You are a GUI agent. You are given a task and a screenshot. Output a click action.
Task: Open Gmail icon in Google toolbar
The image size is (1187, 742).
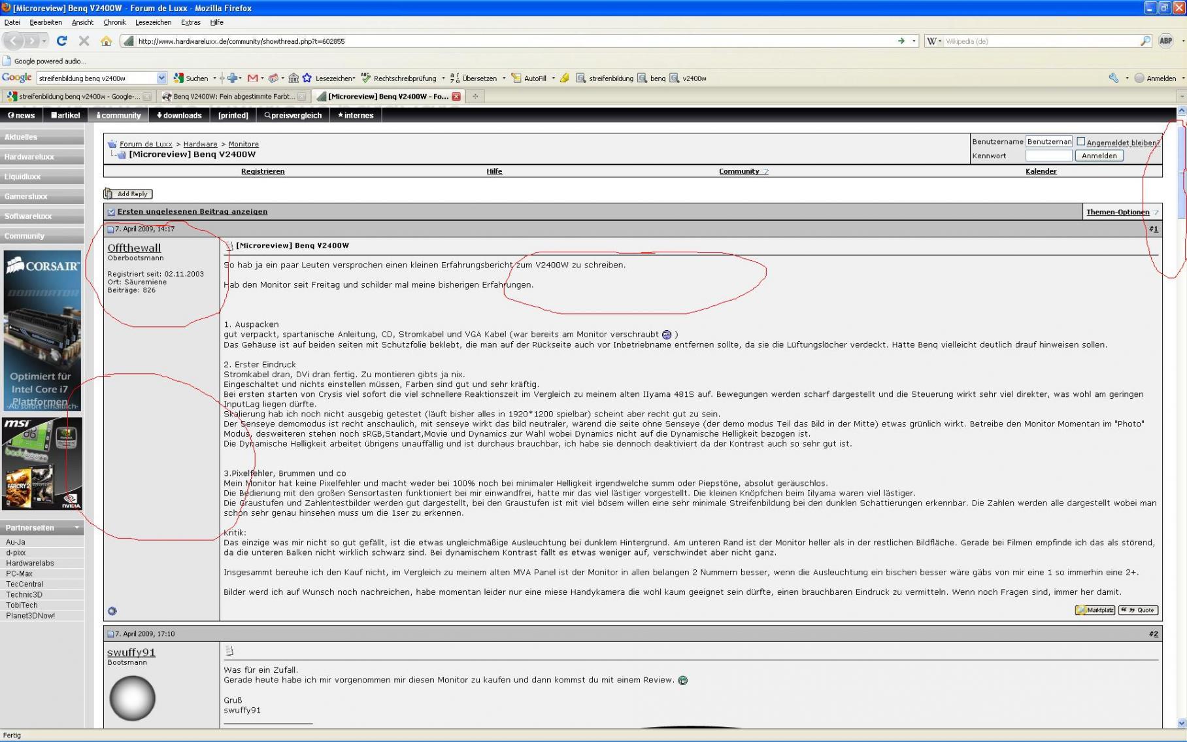coord(253,78)
